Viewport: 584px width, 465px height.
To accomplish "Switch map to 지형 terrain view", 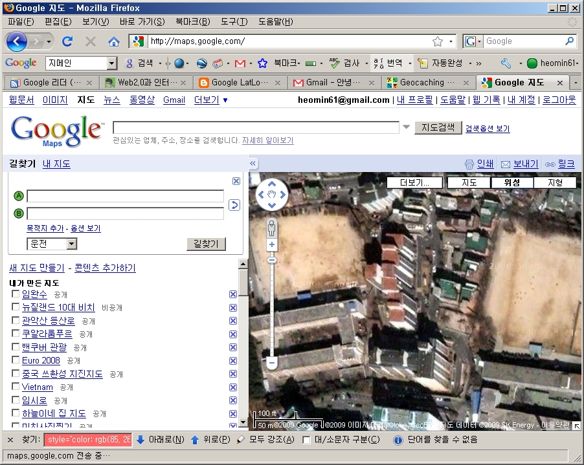I will coord(555,182).
